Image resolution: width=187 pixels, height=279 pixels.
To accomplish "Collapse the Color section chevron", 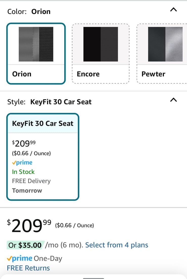I will (x=174, y=9).
